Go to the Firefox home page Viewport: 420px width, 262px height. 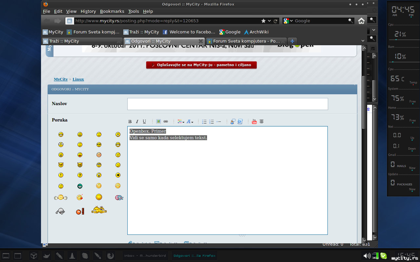point(361,21)
